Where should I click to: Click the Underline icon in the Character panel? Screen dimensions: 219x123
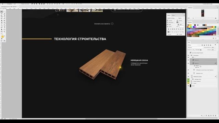pyautogui.click(x=181, y=29)
